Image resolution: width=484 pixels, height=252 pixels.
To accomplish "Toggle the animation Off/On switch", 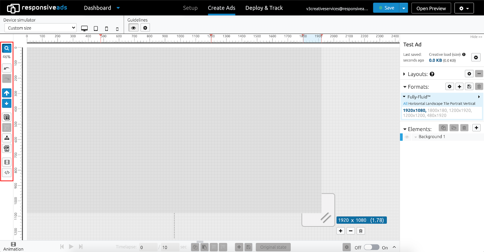I will pyautogui.click(x=371, y=247).
